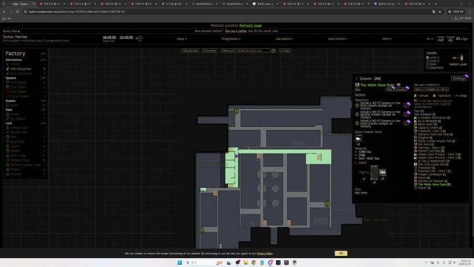Check the Level 2 checkbox
This screenshot has height=267, width=474.
[x=427, y=61]
